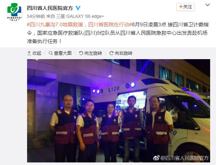
Task: Click the blue verified badge icon
Action: click(78, 8)
